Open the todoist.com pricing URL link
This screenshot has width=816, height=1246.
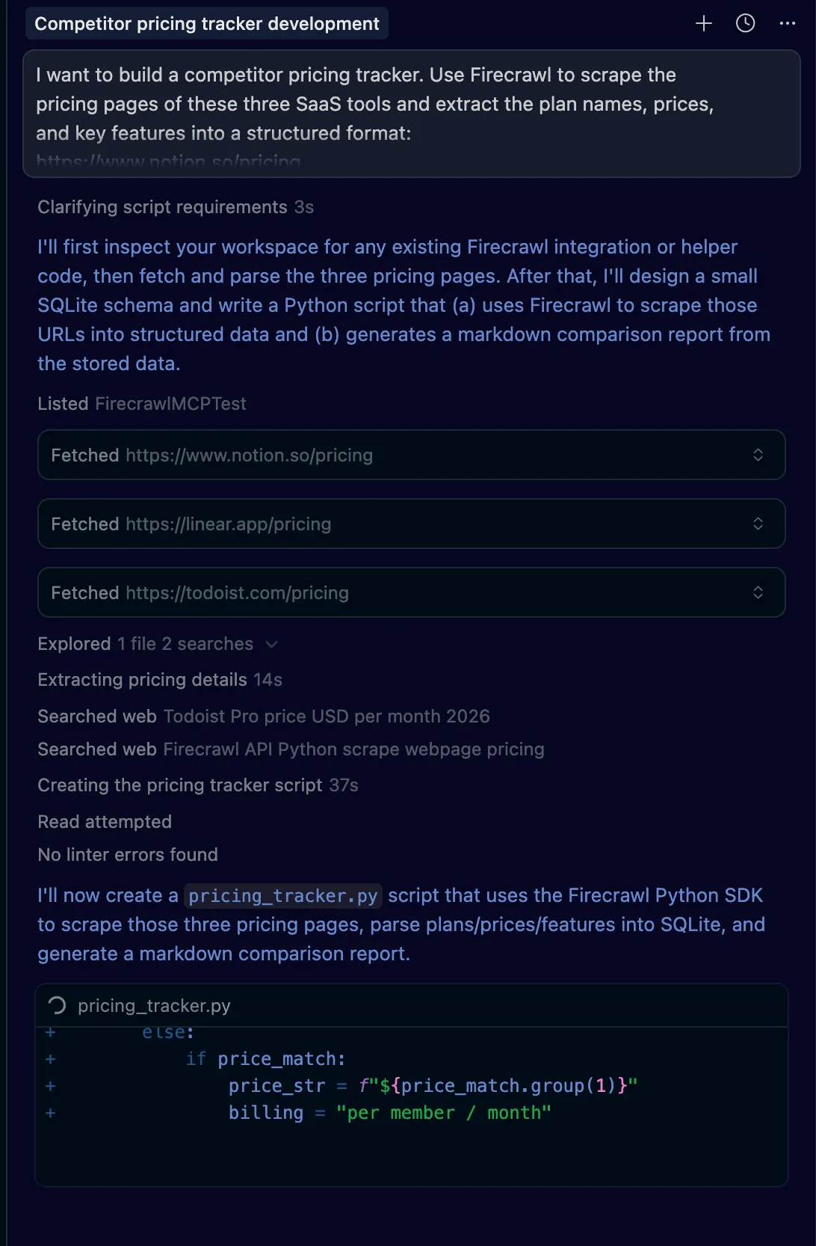pyautogui.click(x=237, y=593)
